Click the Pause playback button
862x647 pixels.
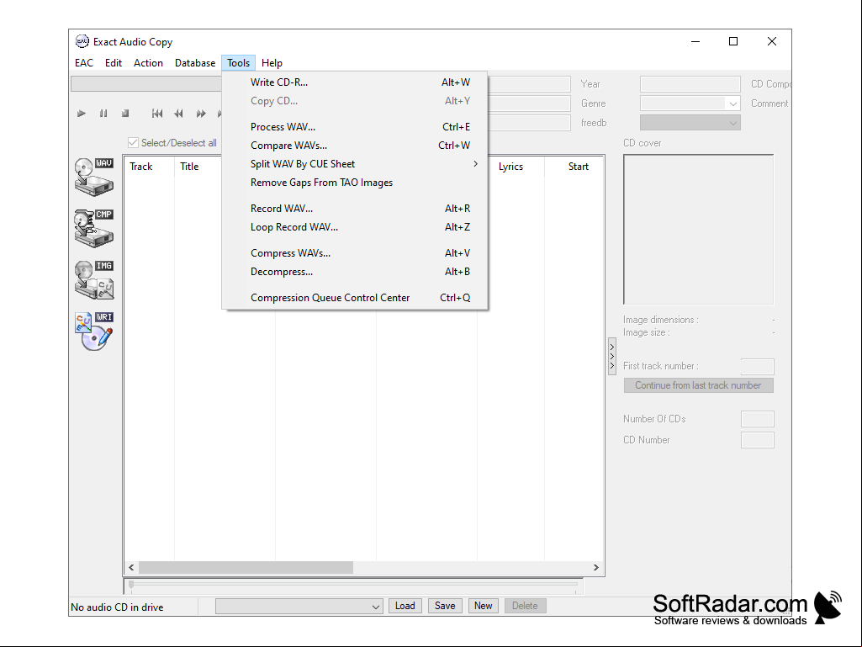click(103, 114)
